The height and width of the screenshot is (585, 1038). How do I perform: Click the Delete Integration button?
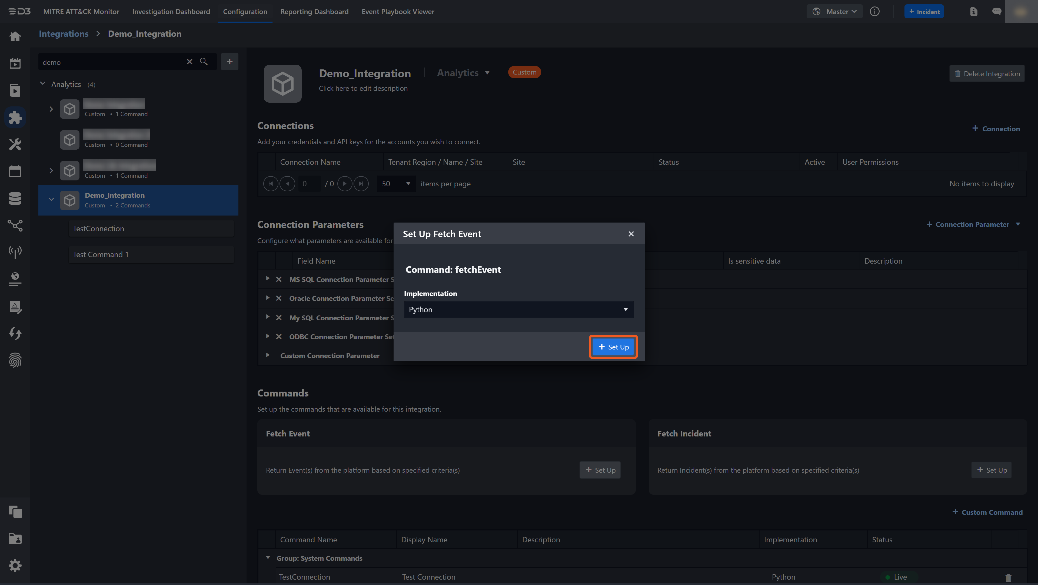(987, 73)
